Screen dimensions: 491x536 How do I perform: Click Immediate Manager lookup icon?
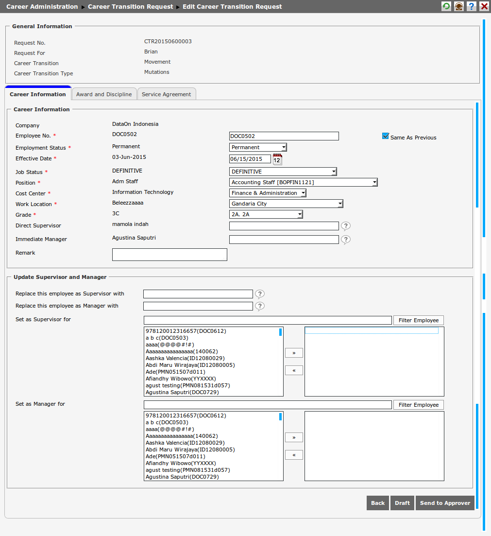[x=345, y=240]
